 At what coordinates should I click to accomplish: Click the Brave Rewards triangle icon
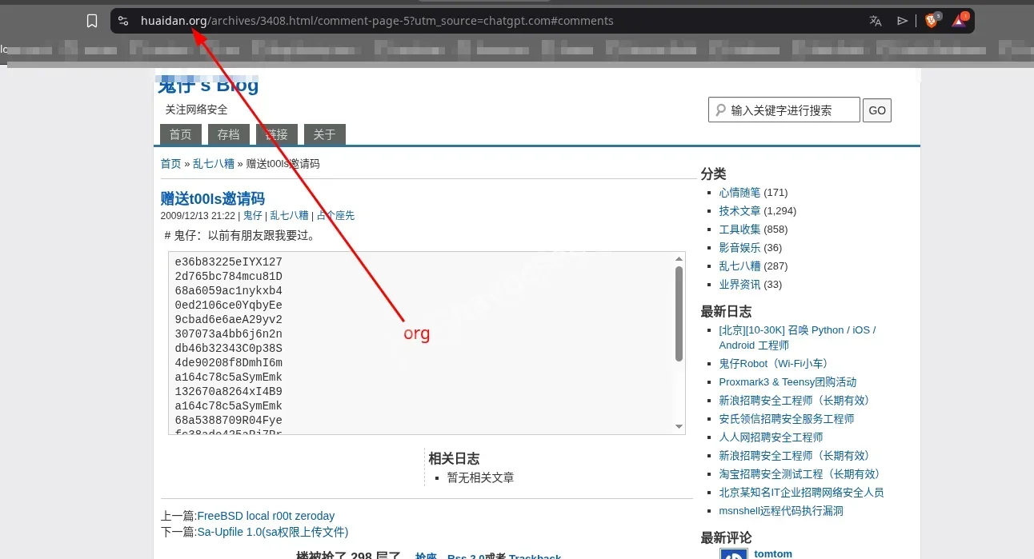[x=959, y=21]
